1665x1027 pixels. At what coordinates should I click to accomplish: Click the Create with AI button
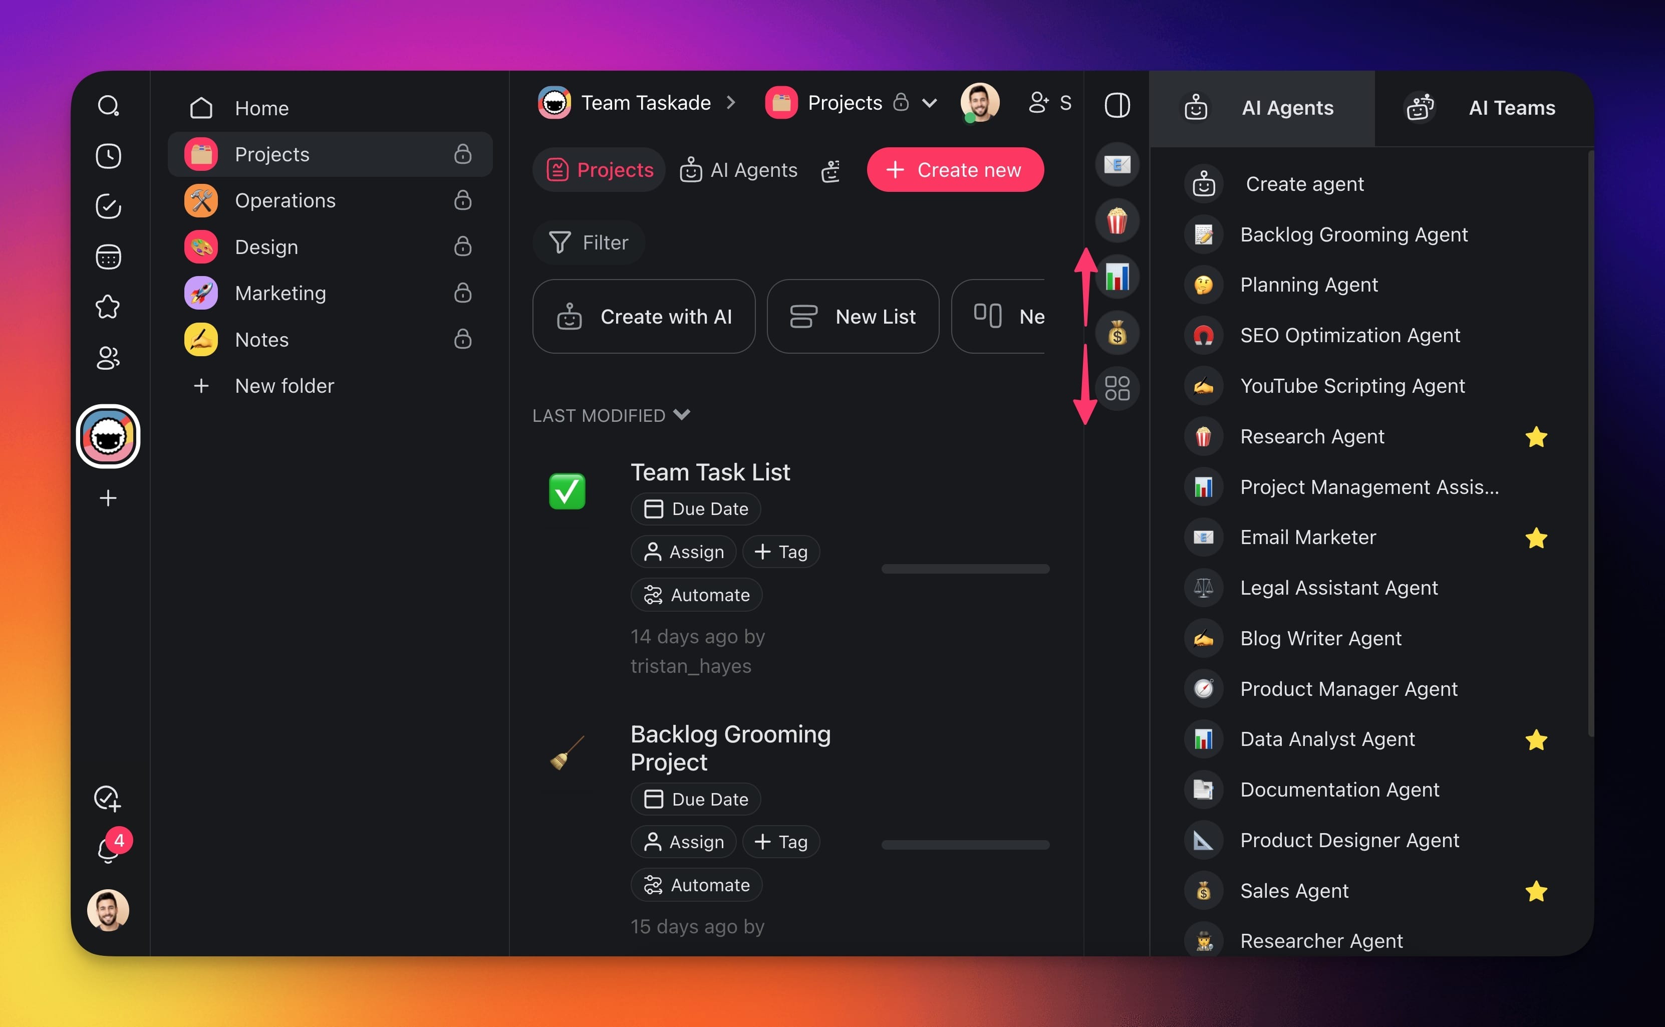click(x=644, y=317)
